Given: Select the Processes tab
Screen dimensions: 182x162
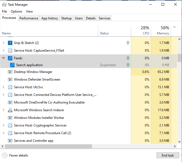Looking at the screenshot, I should click(9, 18).
